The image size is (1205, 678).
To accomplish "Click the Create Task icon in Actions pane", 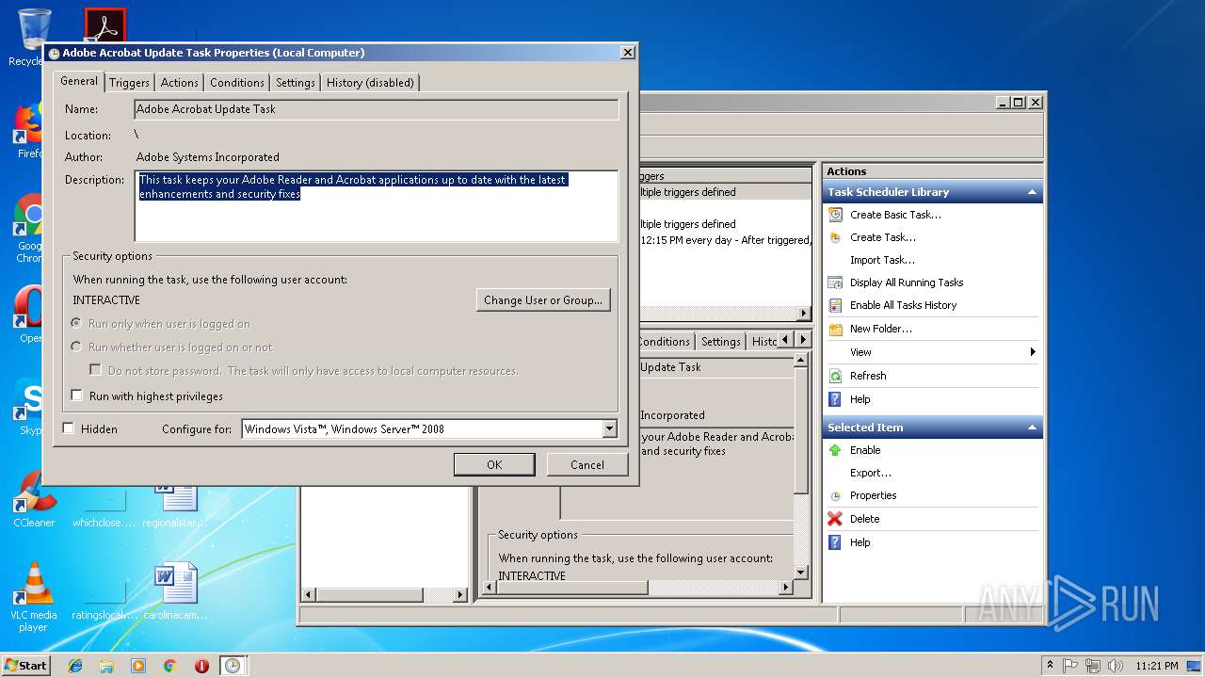I will 834,237.
